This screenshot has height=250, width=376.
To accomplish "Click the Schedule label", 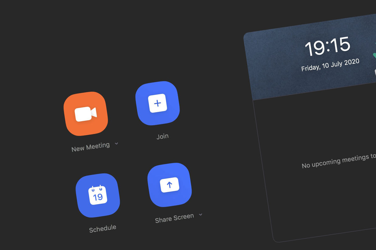I will [x=103, y=228].
